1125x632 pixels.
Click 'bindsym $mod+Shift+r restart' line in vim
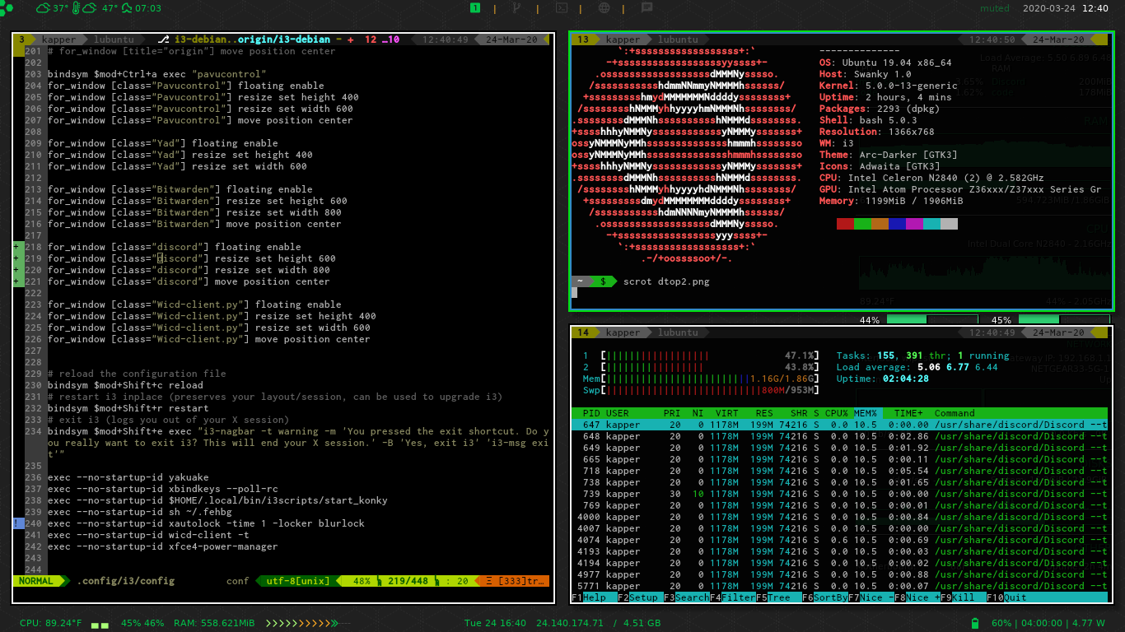[128, 408]
